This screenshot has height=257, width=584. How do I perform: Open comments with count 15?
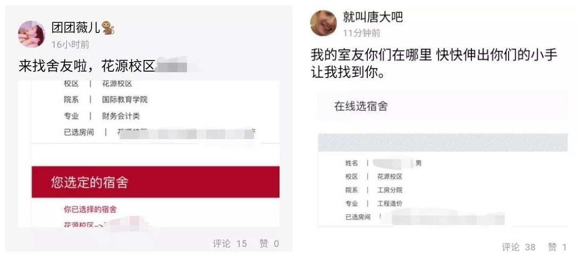(x=230, y=244)
